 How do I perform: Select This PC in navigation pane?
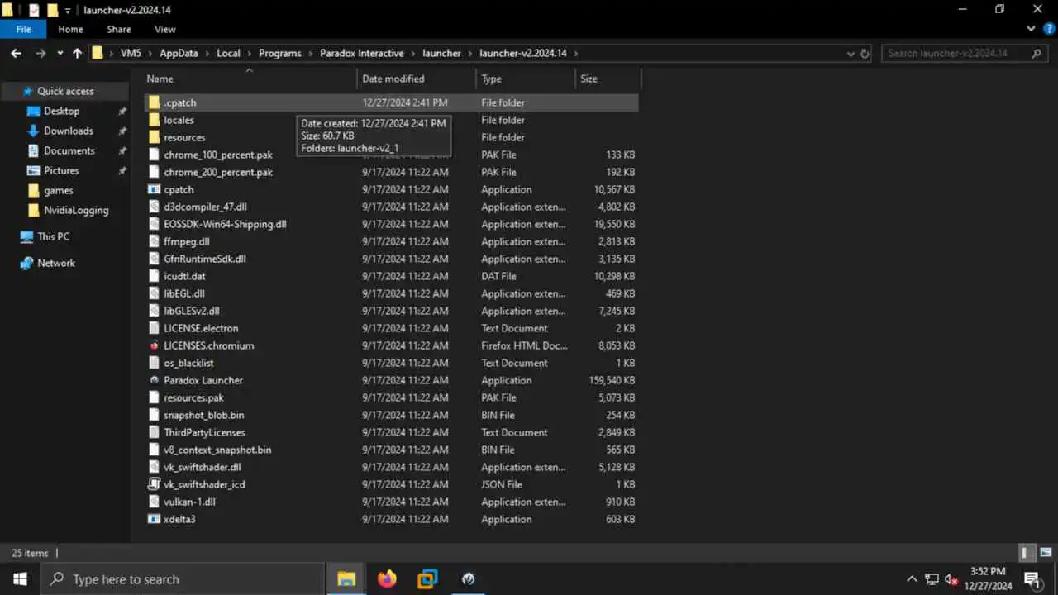[x=53, y=236]
